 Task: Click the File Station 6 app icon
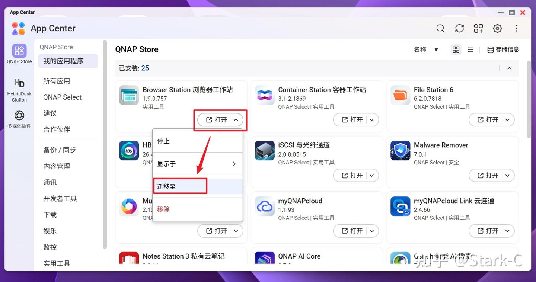[400, 95]
